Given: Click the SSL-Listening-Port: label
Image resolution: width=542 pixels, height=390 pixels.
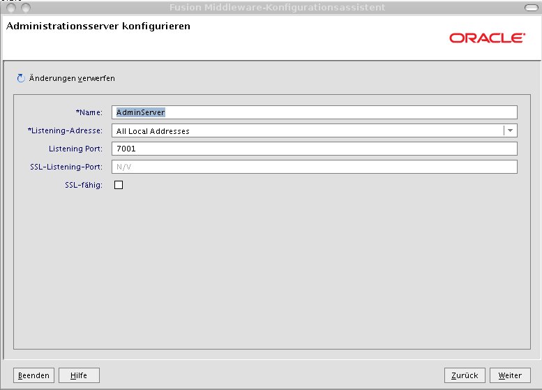Looking at the screenshot, I should click(66, 167).
